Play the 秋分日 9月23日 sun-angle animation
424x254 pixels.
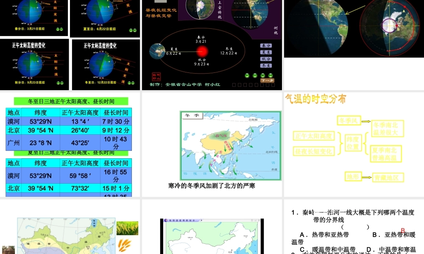58,83
